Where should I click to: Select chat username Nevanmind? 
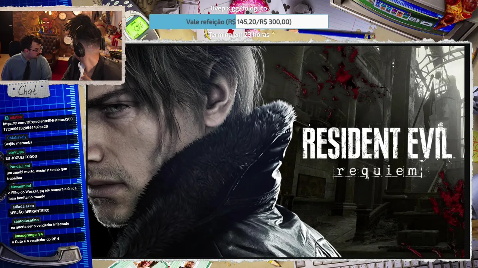pyautogui.click(x=21, y=186)
